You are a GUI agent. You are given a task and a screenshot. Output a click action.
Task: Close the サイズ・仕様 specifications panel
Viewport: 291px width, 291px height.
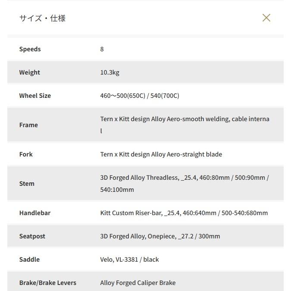pos(266,18)
